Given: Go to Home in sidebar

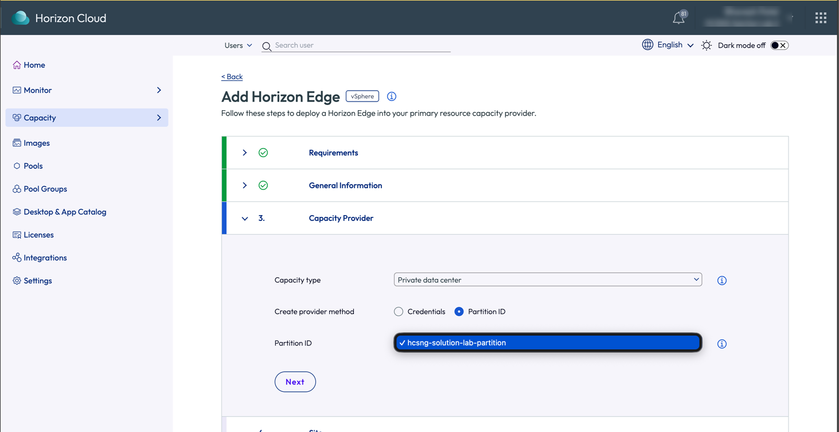Looking at the screenshot, I should (34, 65).
